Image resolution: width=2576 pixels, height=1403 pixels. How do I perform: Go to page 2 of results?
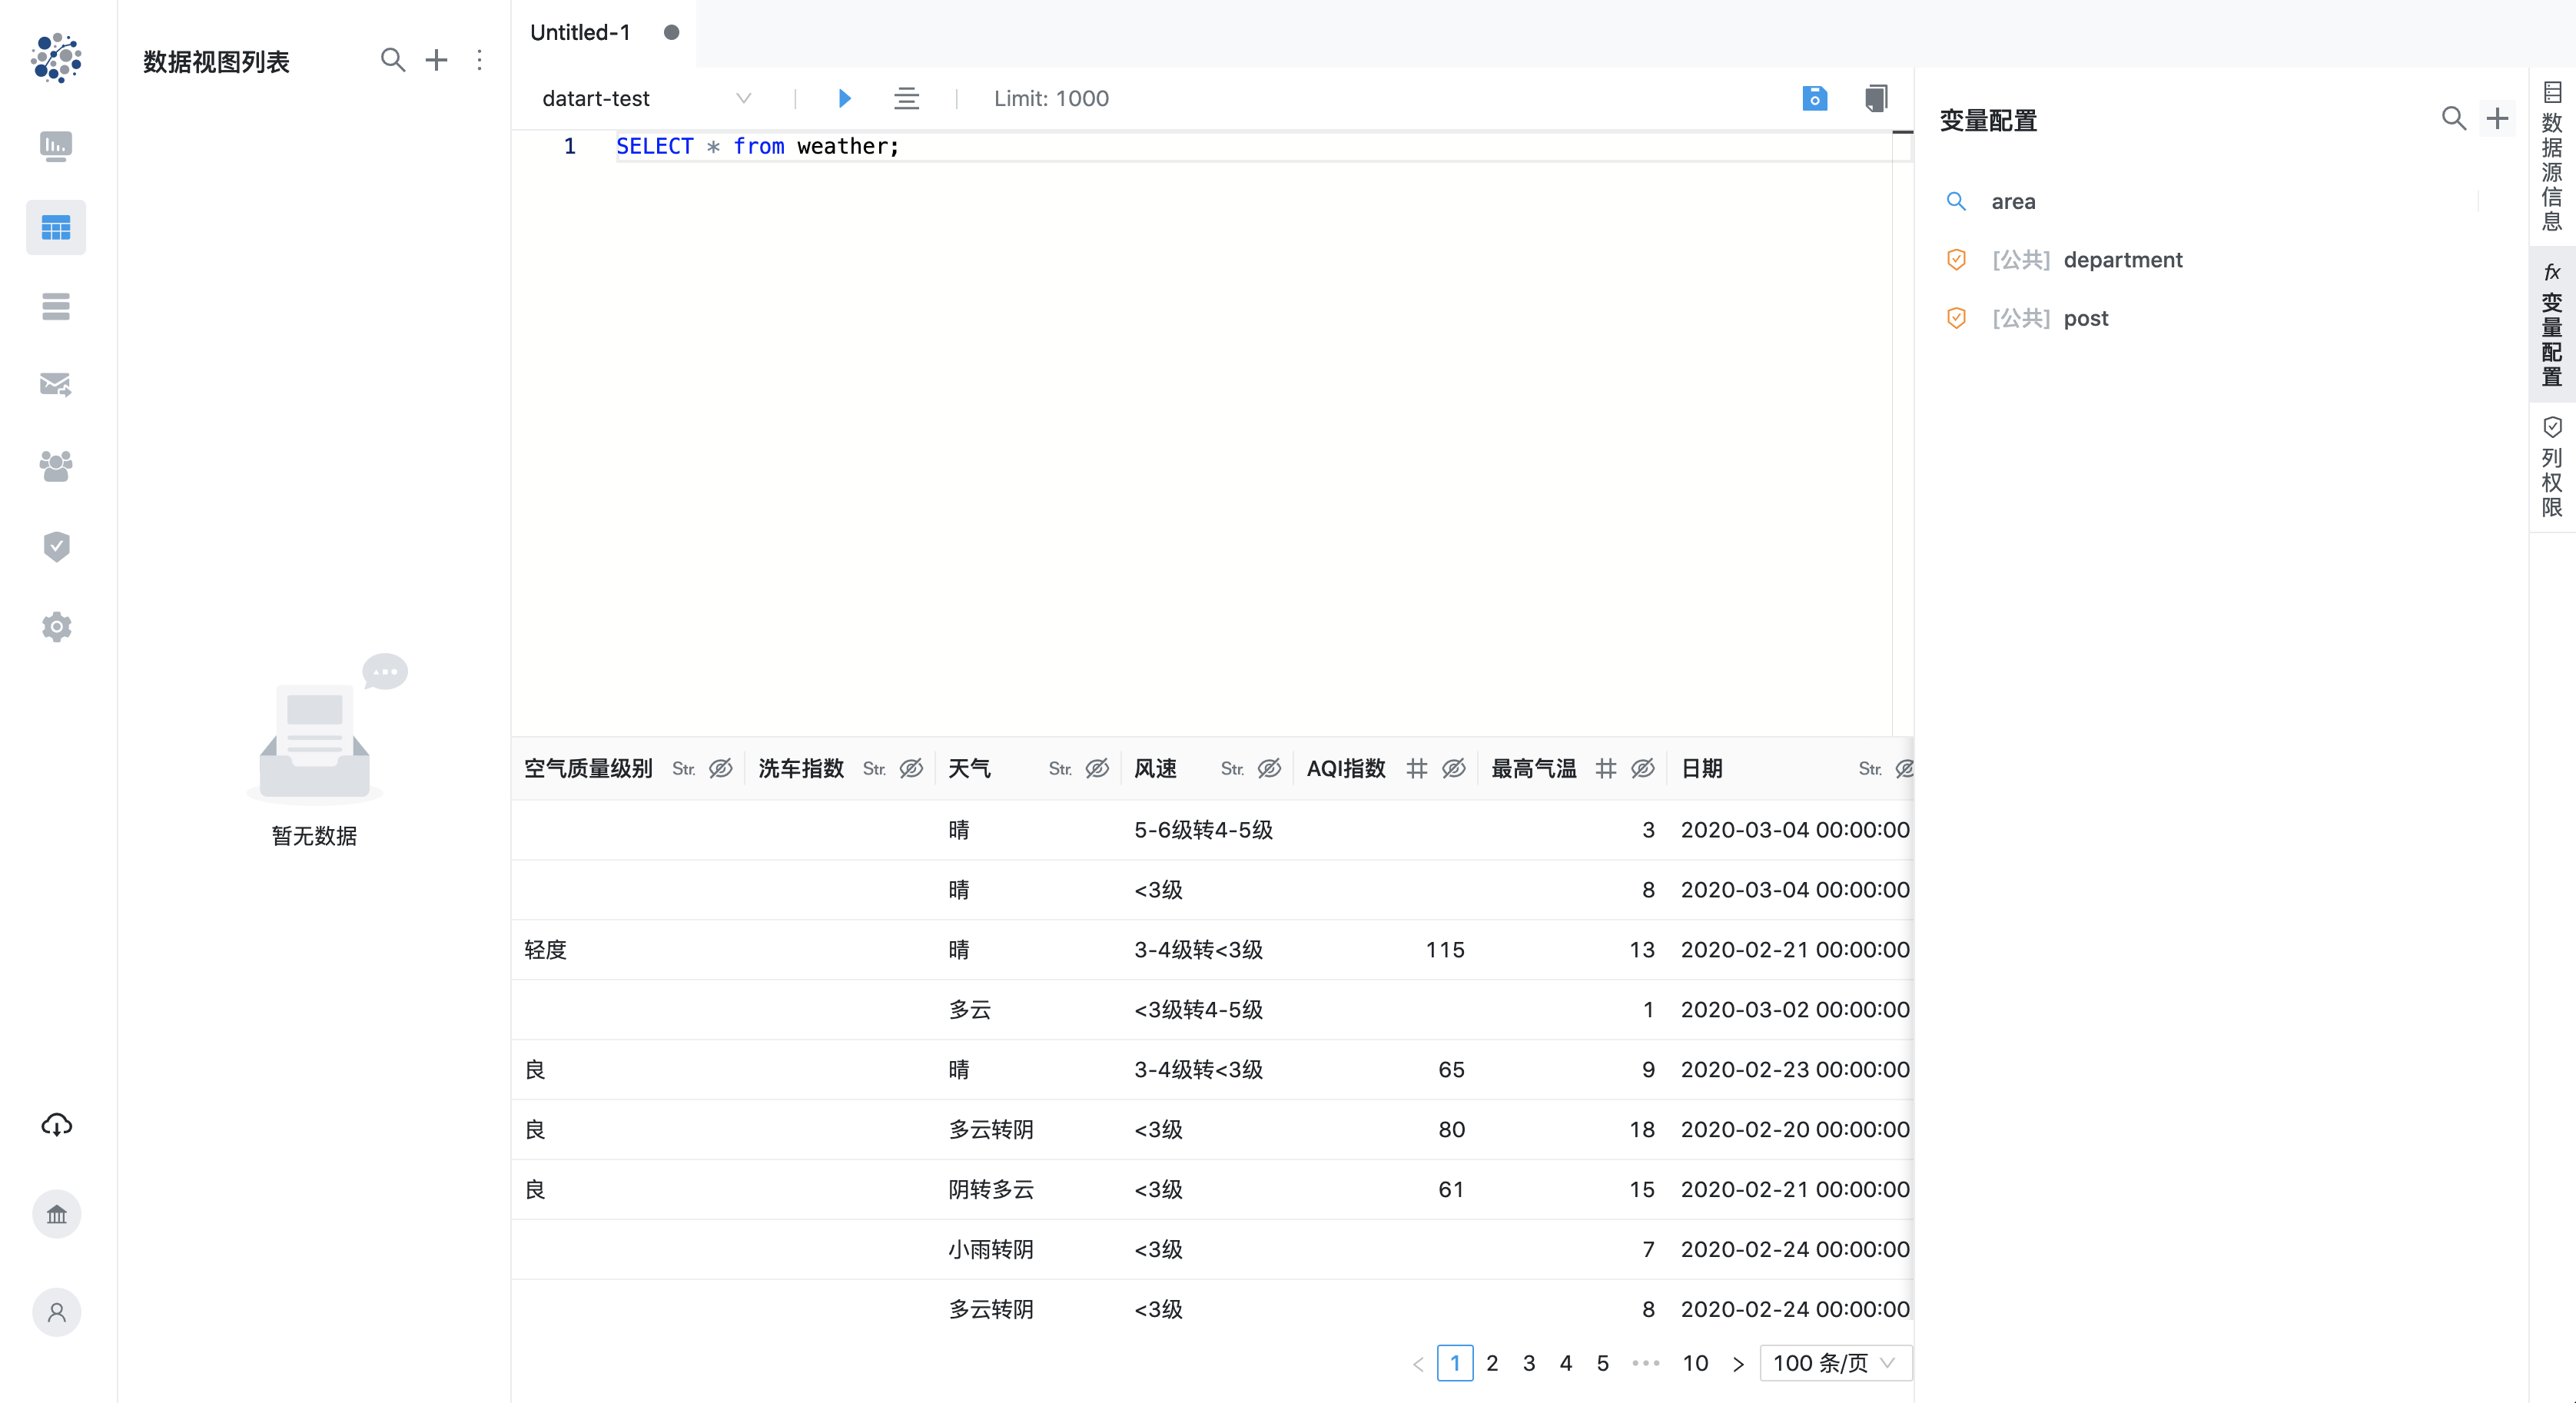tap(1492, 1363)
